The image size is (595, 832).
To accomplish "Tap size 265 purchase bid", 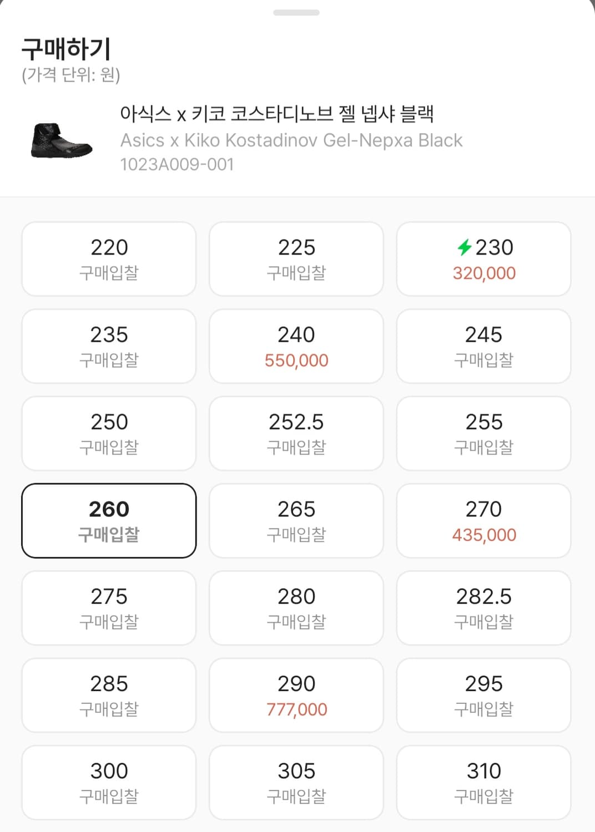I will point(296,521).
